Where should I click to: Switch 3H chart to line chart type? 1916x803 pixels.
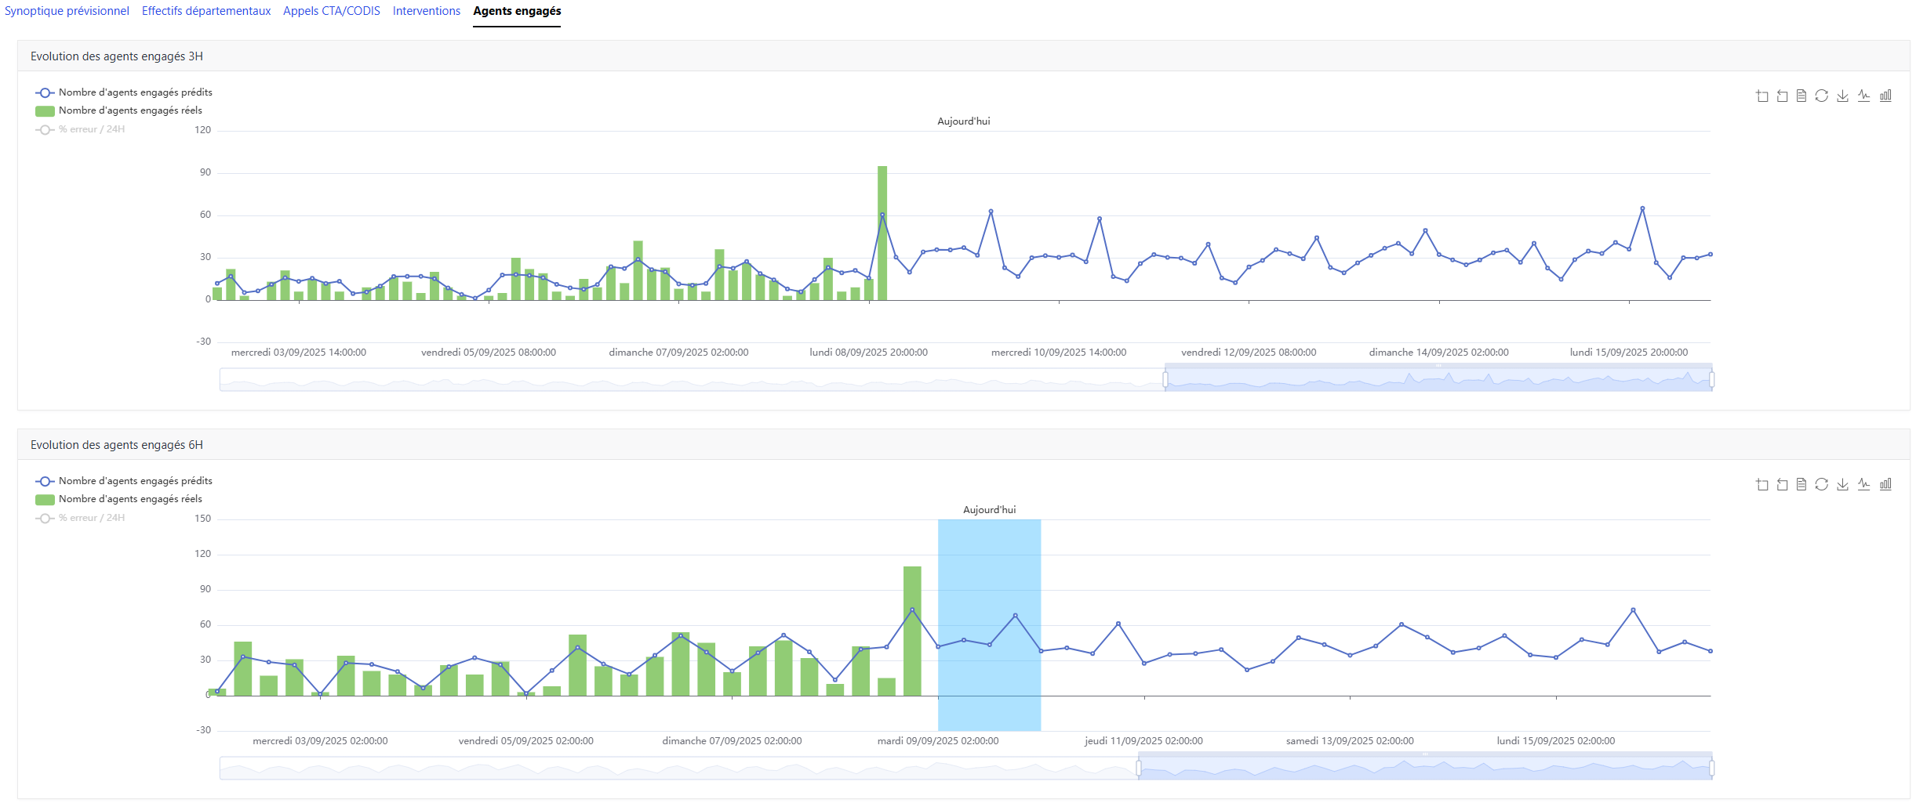tap(1863, 96)
